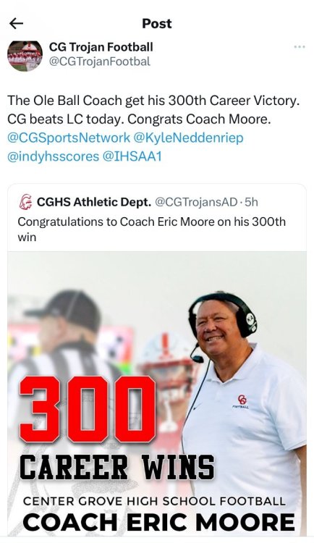View the 300 Career Wins image

tap(157, 393)
